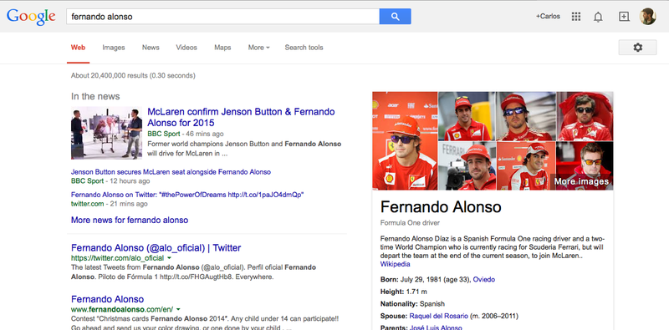Click the Fernando Alonso knowledge panel title
The width and height of the screenshot is (669, 330).
441,207
